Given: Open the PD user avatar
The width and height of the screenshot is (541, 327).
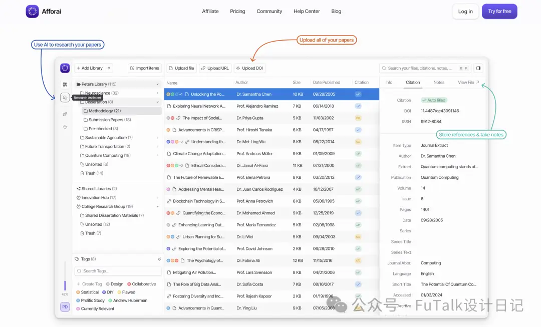Looking at the screenshot, I should click(65, 306).
